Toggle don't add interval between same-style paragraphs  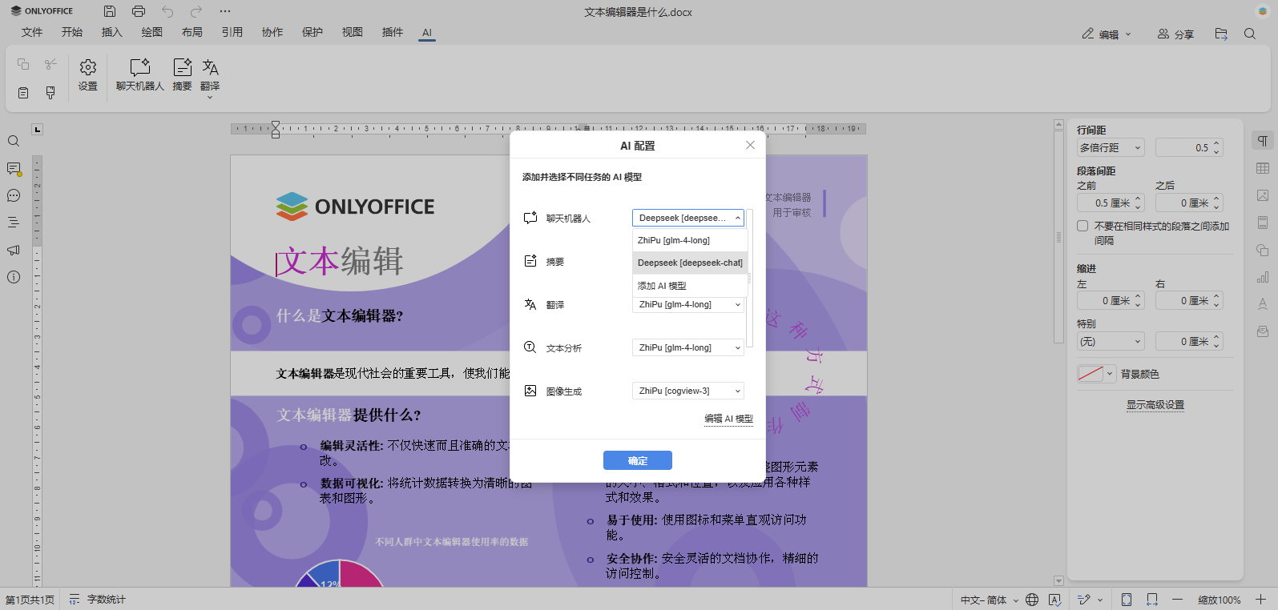click(x=1082, y=226)
